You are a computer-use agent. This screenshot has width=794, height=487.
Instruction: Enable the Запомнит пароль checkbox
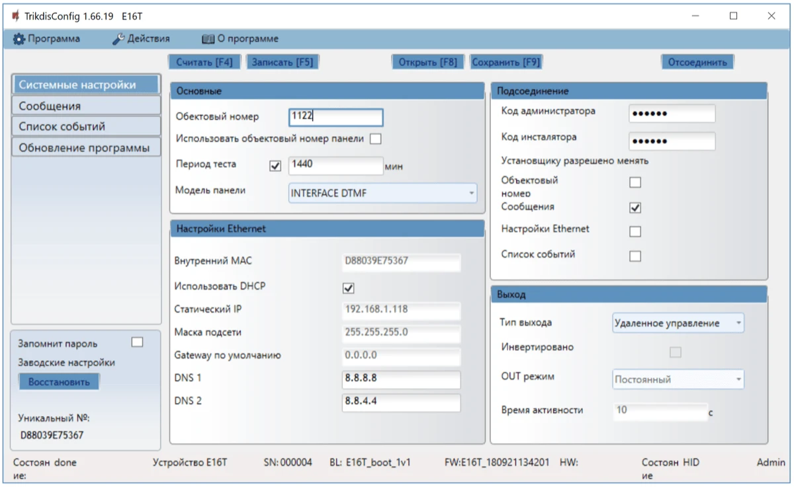137,342
